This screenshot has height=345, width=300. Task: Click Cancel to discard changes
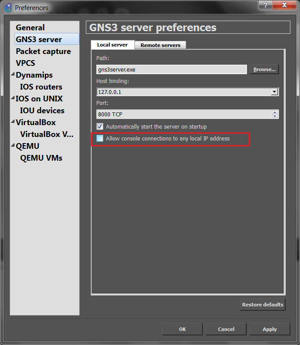[226, 329]
